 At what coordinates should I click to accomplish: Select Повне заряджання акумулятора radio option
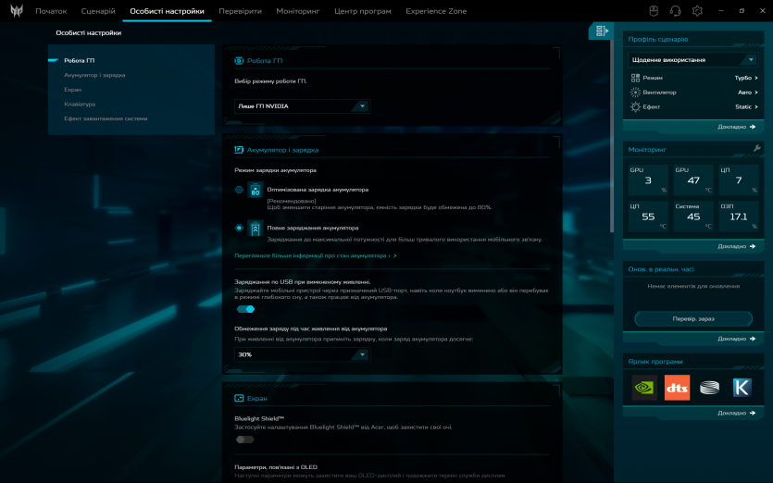(239, 228)
